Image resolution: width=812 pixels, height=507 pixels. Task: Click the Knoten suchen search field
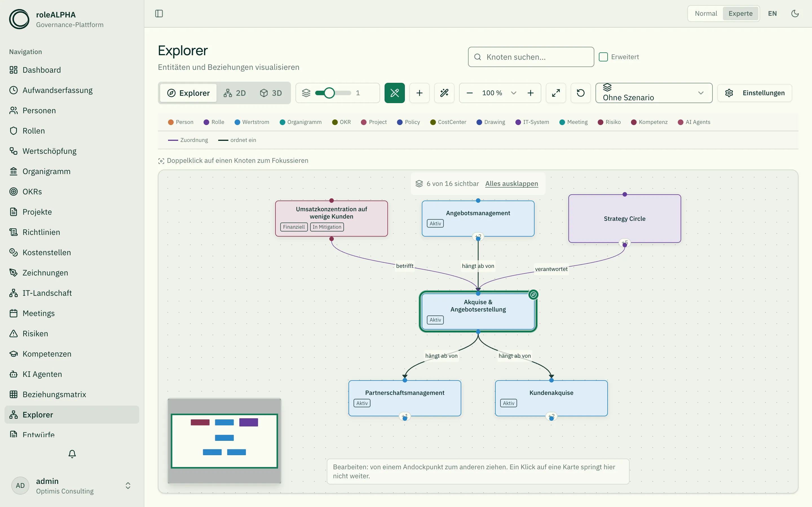[x=531, y=57]
